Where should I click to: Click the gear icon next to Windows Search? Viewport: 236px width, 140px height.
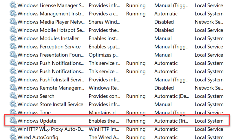(13, 96)
